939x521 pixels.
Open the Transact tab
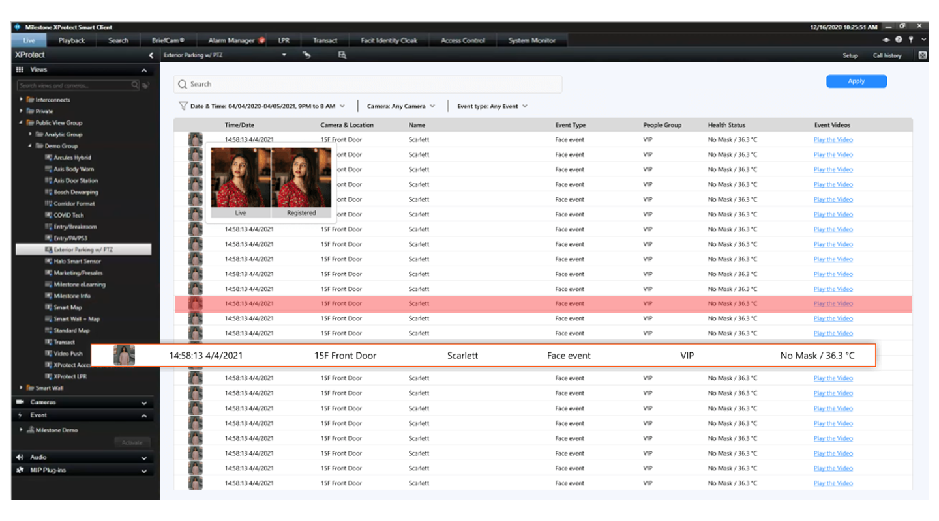(x=325, y=40)
